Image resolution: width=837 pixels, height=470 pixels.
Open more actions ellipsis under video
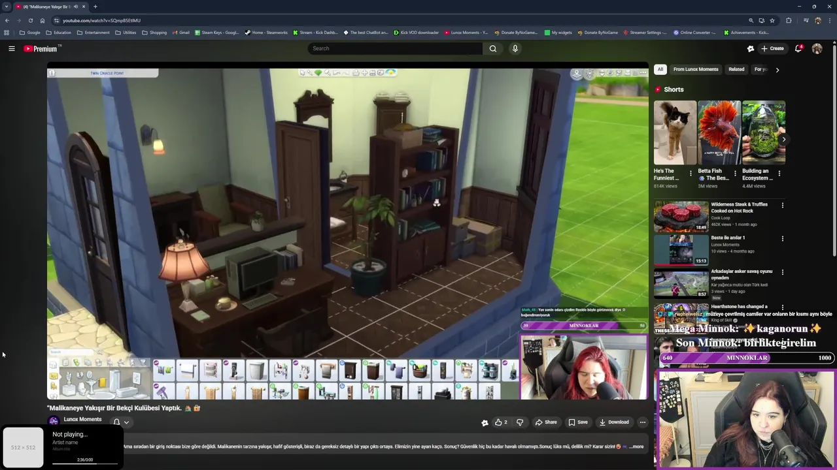coord(642,422)
